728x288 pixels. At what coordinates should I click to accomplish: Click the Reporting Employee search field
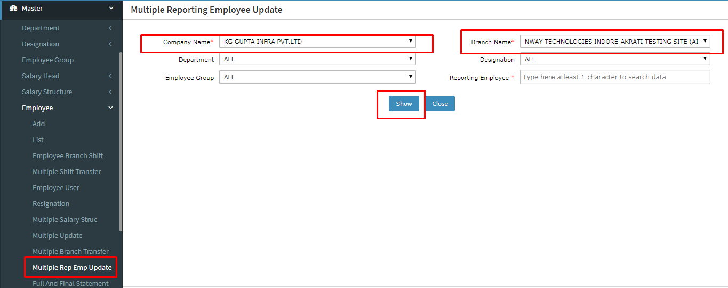614,77
